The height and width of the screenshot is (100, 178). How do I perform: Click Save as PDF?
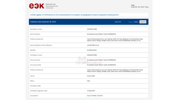[118, 22]
